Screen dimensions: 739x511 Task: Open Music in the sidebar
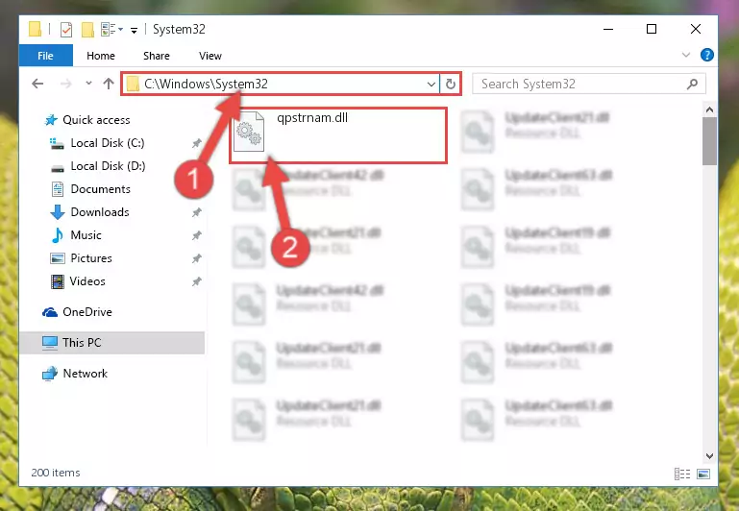(86, 235)
